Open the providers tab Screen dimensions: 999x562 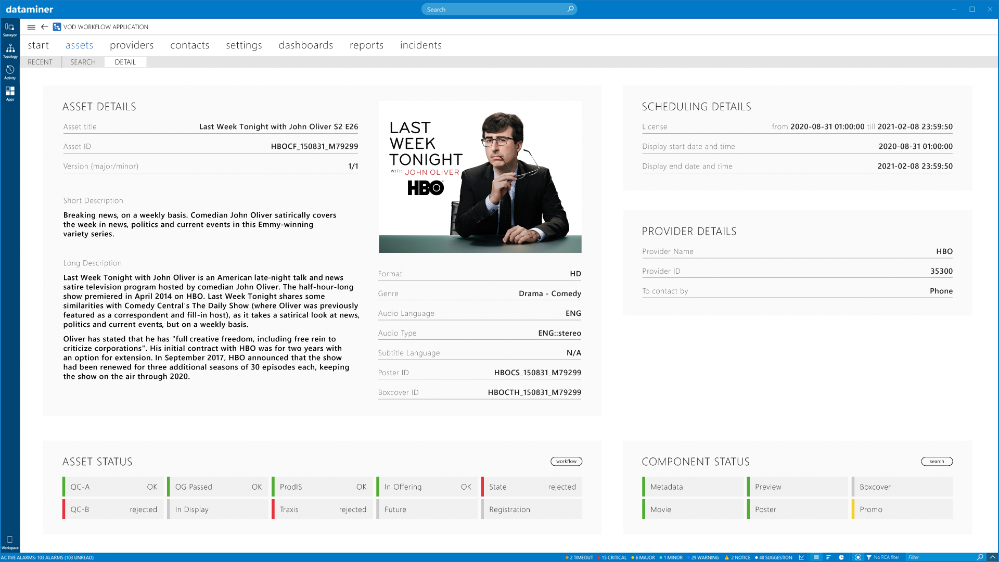point(132,45)
